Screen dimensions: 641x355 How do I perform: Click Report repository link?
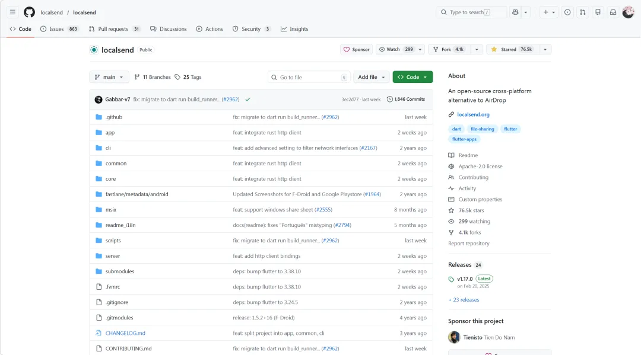click(x=468, y=244)
